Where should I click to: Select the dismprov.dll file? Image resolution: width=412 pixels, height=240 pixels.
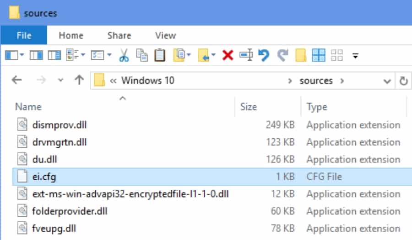tap(60, 125)
